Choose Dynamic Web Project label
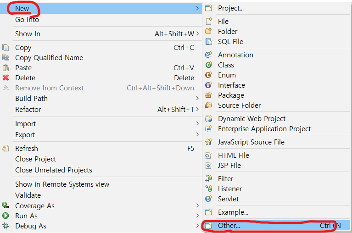The image size is (352, 233). [x=251, y=119]
